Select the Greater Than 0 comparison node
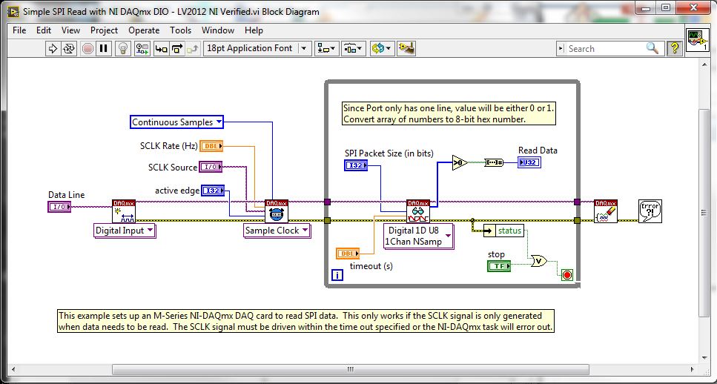Screen dimensions: 717x384 coord(460,162)
